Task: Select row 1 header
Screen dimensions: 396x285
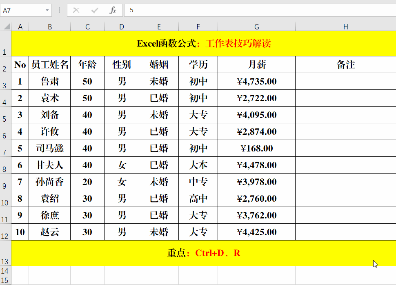Action: 6,44
